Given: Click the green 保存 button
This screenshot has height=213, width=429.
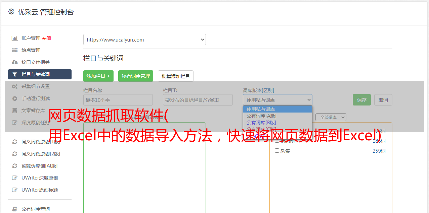Looking at the screenshot, I should [362, 100].
